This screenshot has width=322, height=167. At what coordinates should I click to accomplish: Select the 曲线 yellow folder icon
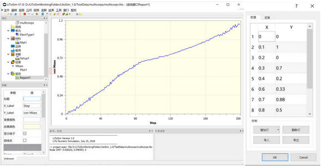click(13, 27)
